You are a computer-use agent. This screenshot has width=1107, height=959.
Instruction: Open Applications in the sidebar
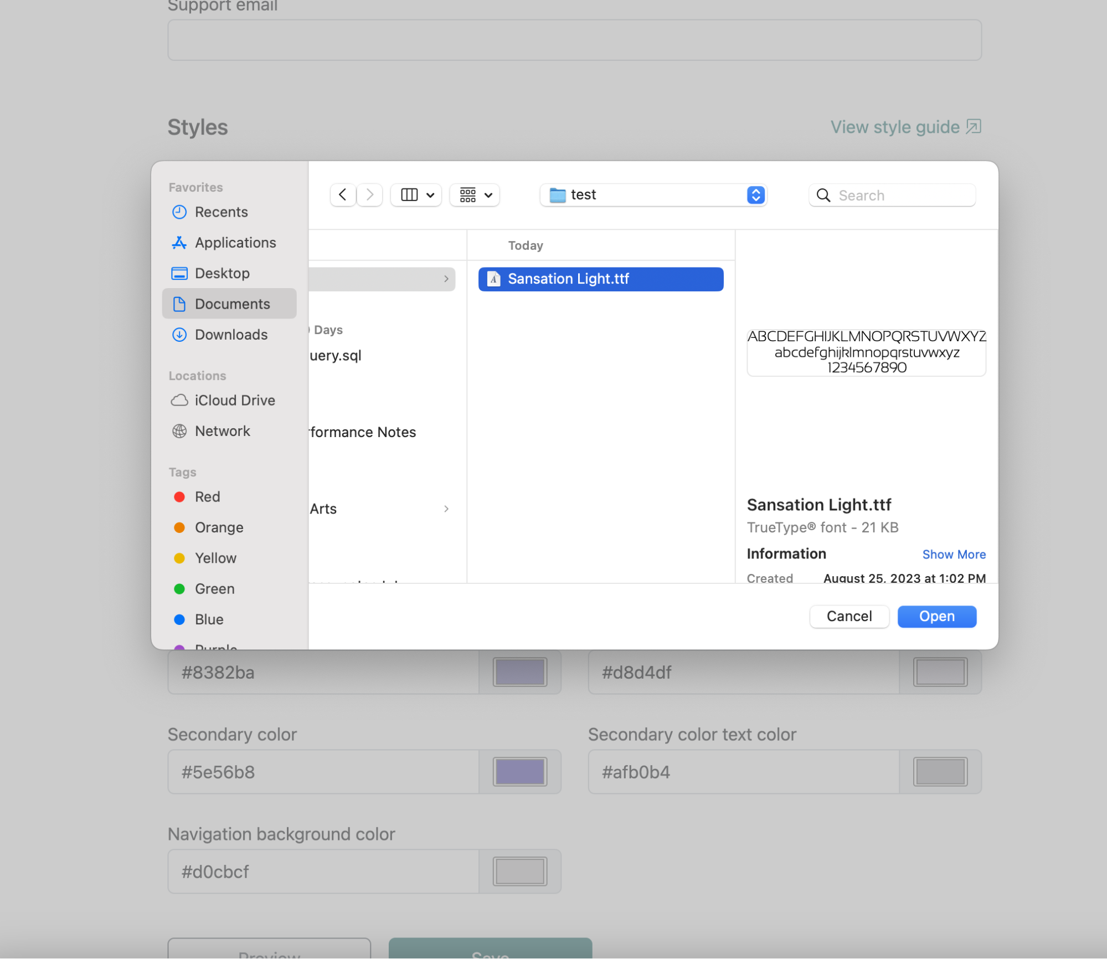click(235, 243)
